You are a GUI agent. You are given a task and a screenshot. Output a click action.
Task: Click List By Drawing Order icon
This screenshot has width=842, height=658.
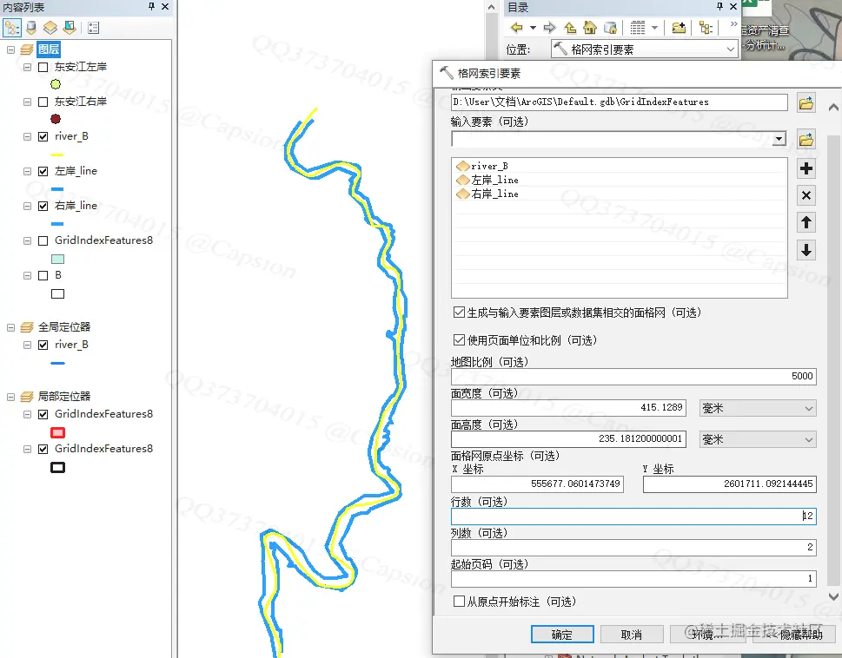click(x=12, y=28)
